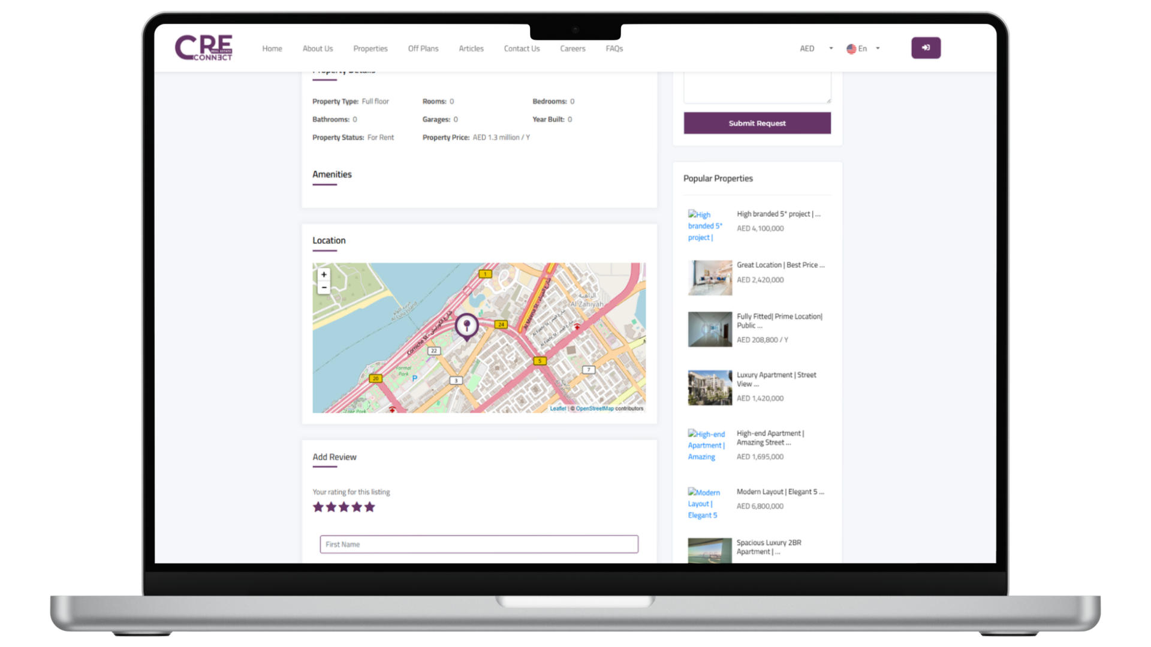Viewport: 1151px width, 647px height.
Task: Open Great Location | Best Price listing
Action: point(781,265)
